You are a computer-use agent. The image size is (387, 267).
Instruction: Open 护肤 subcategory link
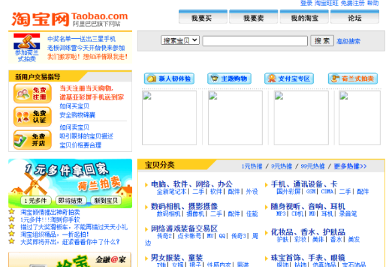click(x=282, y=240)
